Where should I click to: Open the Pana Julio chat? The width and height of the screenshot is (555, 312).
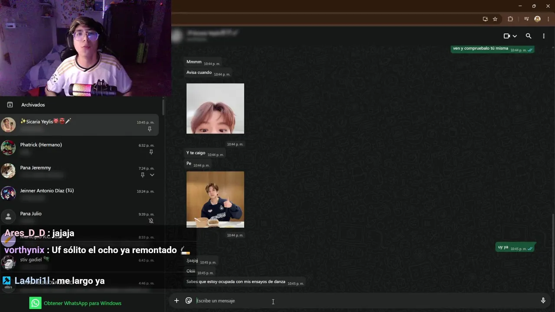click(x=79, y=217)
